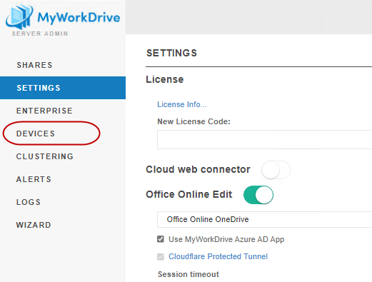Image resolution: width=372 pixels, height=282 pixels.
Task: Click the MyWorkDrive logo icon
Action: point(19,16)
